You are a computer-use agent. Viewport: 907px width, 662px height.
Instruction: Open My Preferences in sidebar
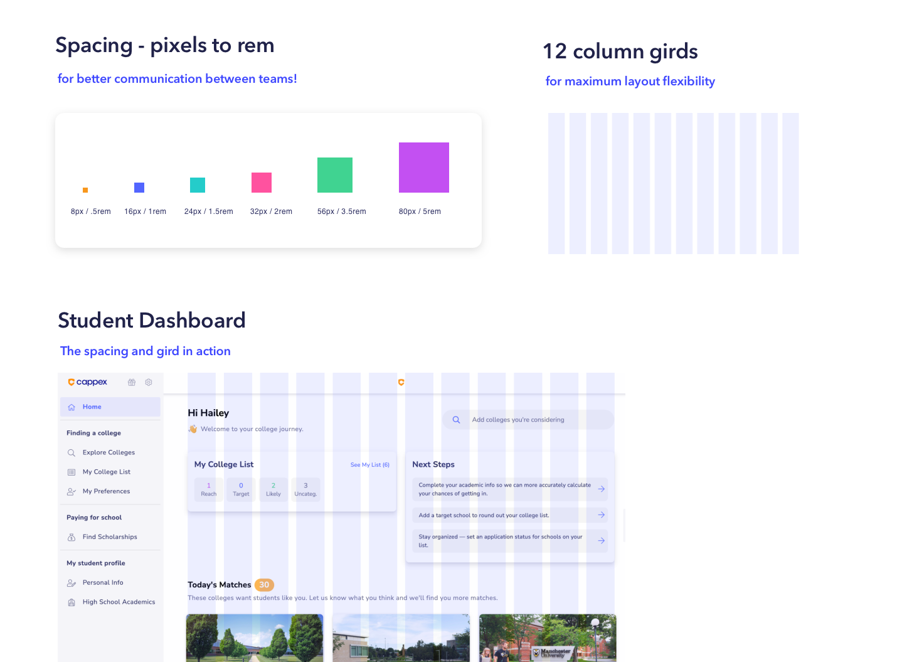(107, 491)
